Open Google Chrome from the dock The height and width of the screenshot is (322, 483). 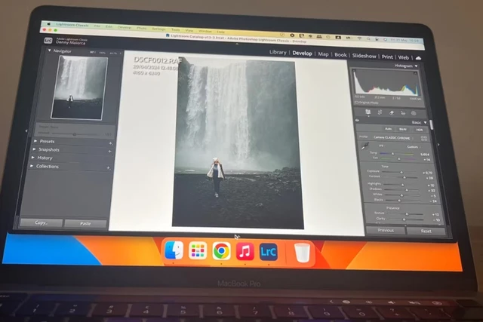pos(221,252)
